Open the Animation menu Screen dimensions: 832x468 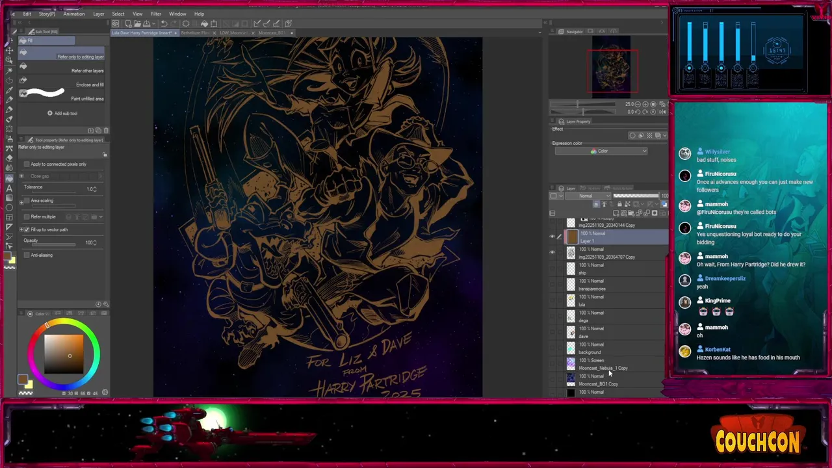[x=73, y=14]
